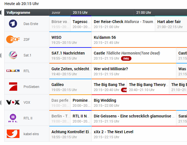Screen dimensions: 187x145
Task: Open Tagesschau program entry
Action: (81, 24)
